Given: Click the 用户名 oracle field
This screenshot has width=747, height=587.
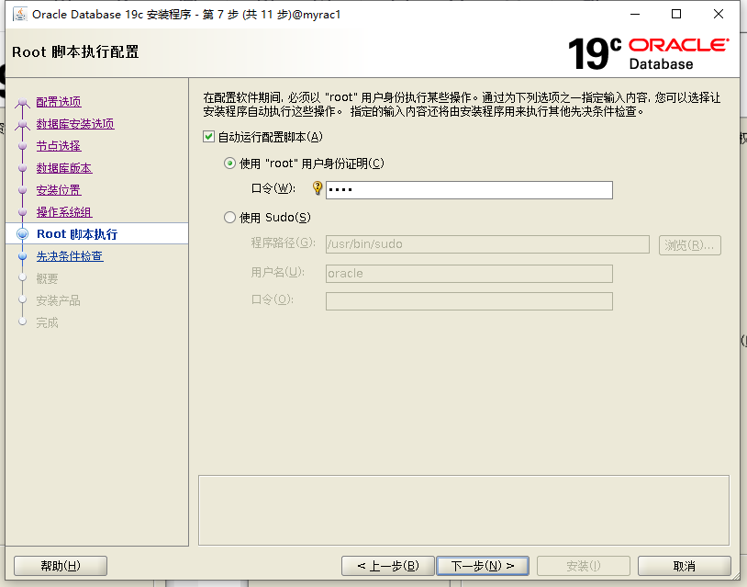Looking at the screenshot, I should (469, 274).
